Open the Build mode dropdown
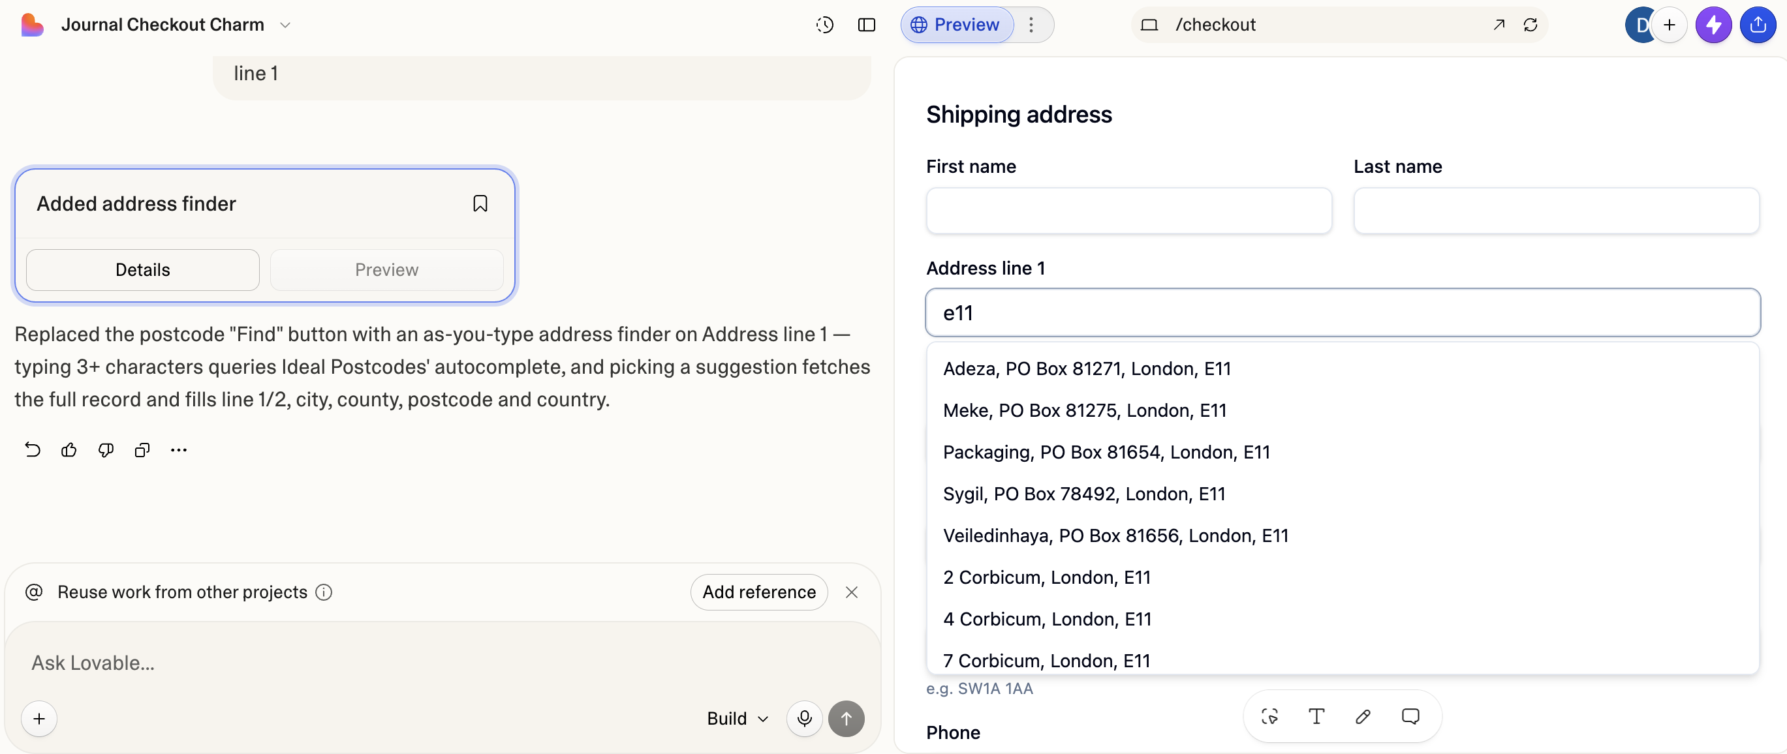Viewport: 1787px width, 754px height. tap(738, 719)
